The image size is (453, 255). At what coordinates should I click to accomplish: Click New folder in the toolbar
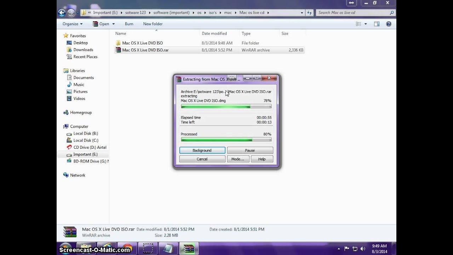pos(153,24)
